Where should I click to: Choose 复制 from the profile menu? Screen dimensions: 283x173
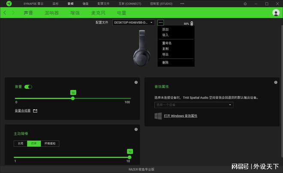(x=166, y=49)
